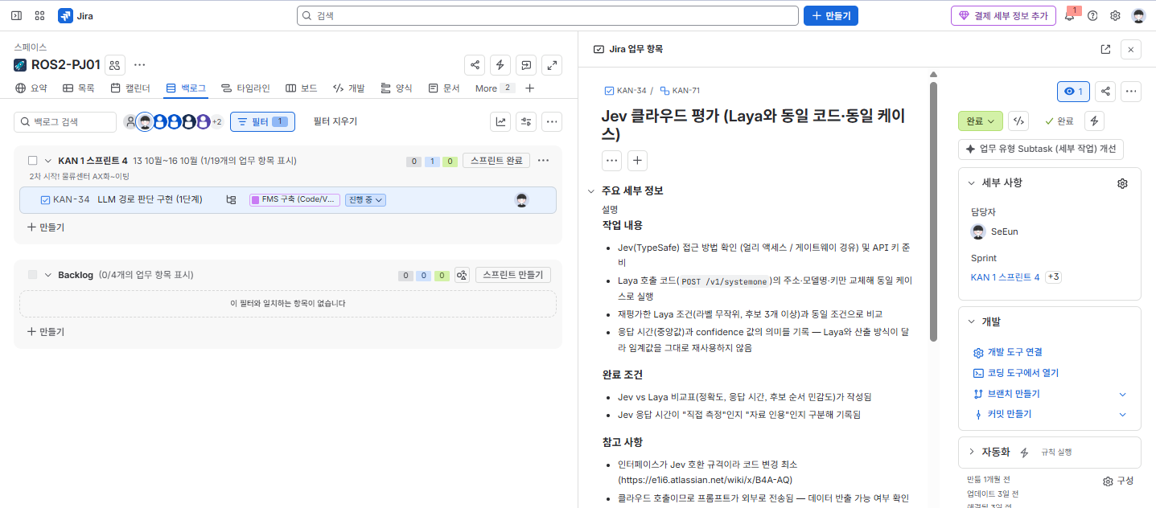Click the blue 만들기 button in the top bar
The image size is (1156, 508).
pyautogui.click(x=831, y=15)
